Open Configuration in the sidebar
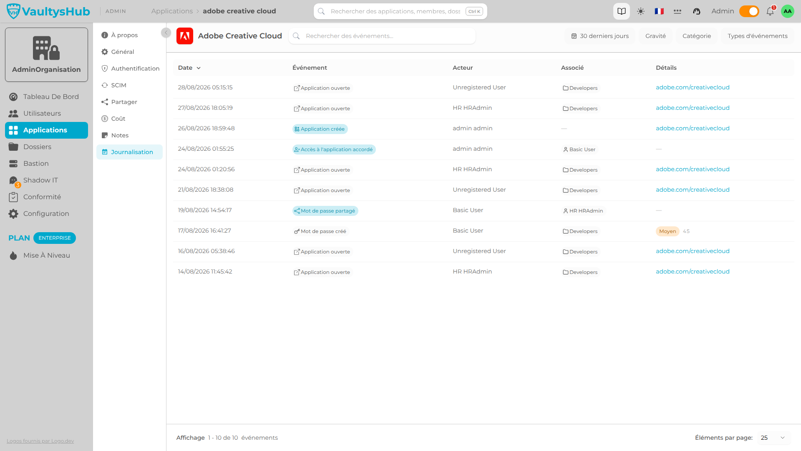 46,213
